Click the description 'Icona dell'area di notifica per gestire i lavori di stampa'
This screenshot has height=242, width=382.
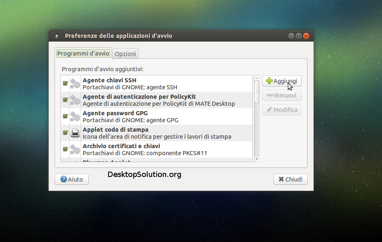click(157, 137)
